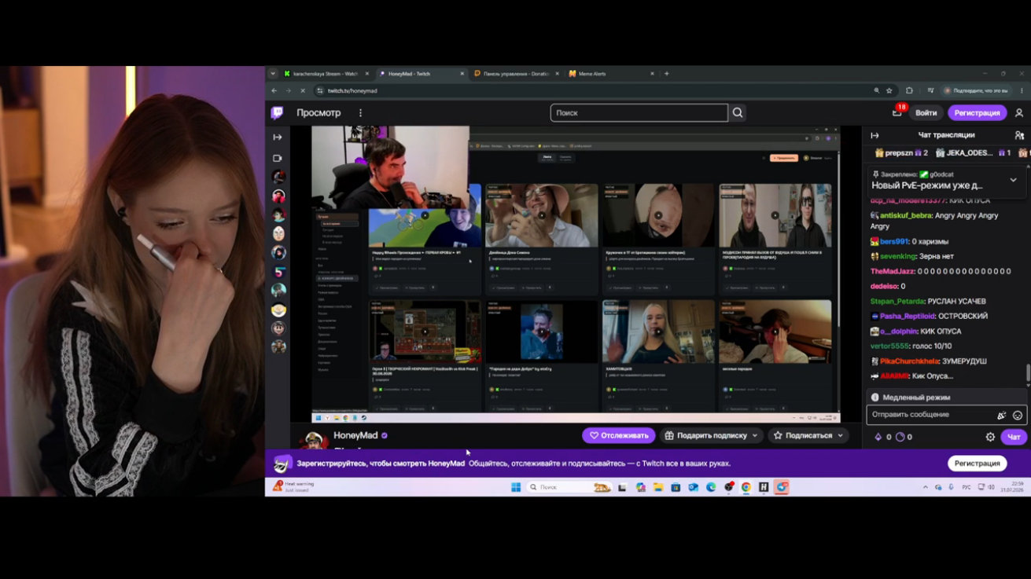Click username antiskuf_bebra in chat
1031x579 pixels.
pyautogui.click(x=906, y=215)
